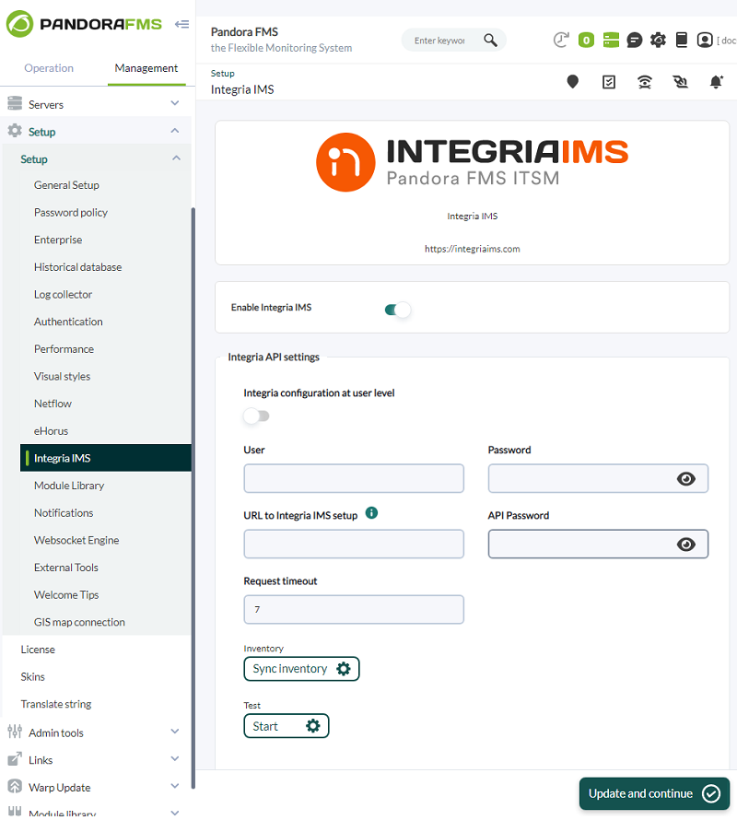Click the Integria IMS orange logo

point(345,162)
